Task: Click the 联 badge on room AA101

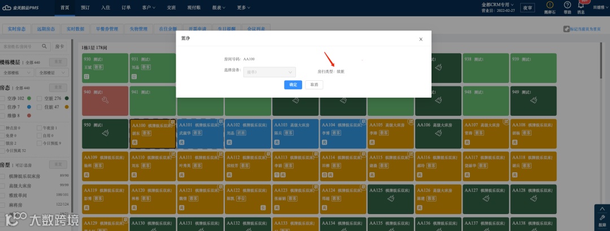Action: pos(221,122)
